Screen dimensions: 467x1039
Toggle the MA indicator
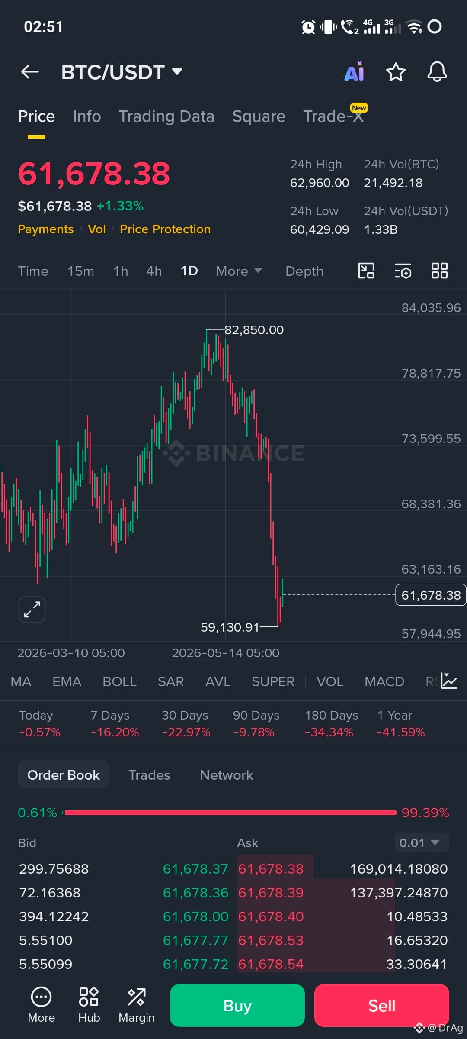(x=21, y=681)
